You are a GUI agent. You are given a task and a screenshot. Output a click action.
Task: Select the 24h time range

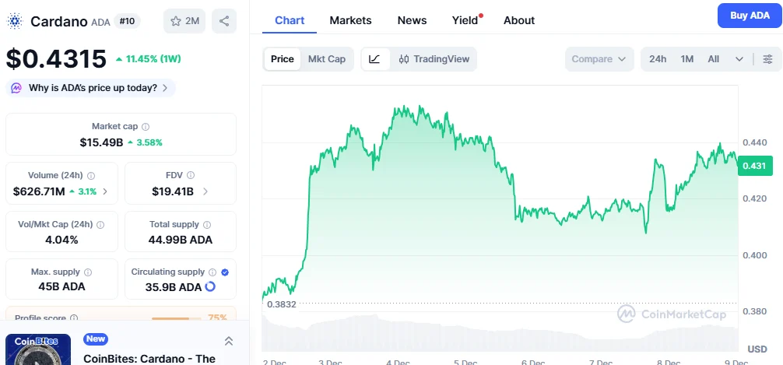(658, 59)
